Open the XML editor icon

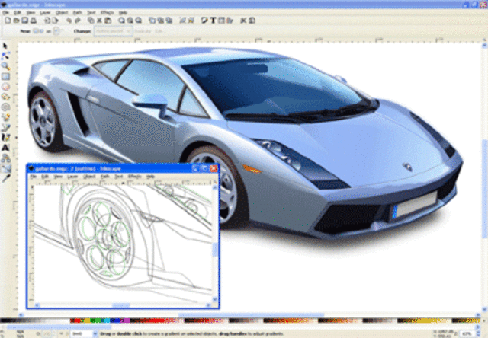[x=221, y=21]
